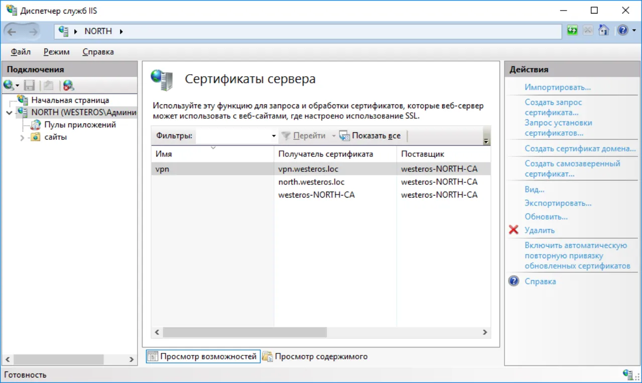642x383 pixels.
Task: Select north.westeros.loc certificate row
Action: (x=321, y=182)
